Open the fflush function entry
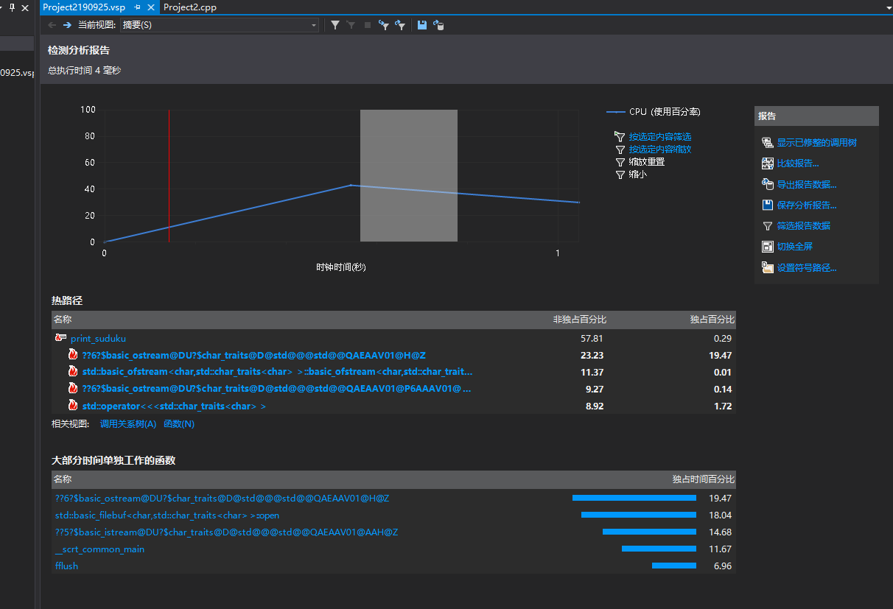Screen dimensions: 893x609 tap(66, 566)
